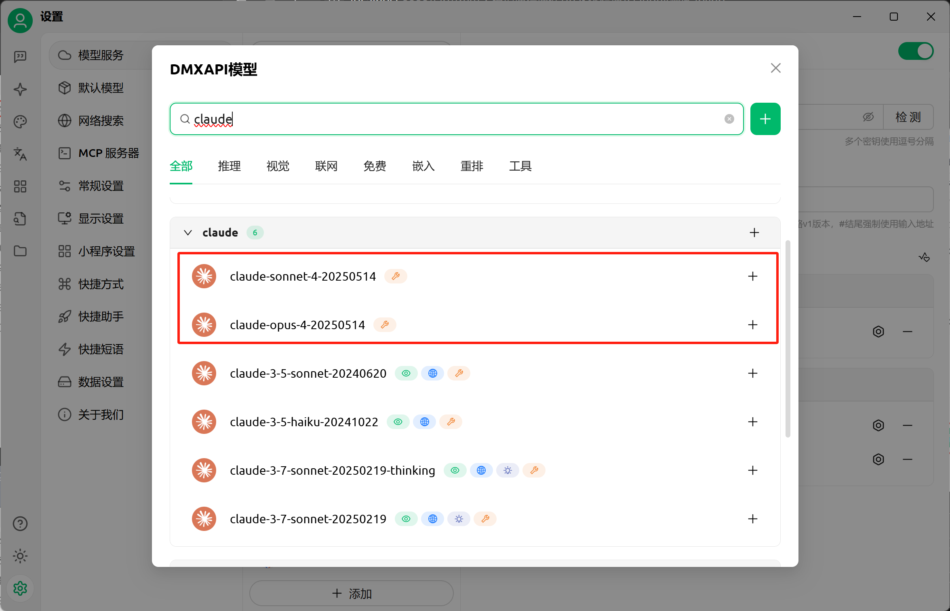Add claude-3-5-sonnet-20240620 model

752,373
